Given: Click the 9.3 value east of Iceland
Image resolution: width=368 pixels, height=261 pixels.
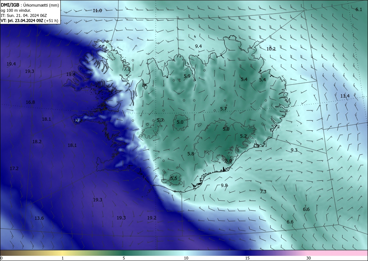Looking at the screenshot, I should 294,150.
